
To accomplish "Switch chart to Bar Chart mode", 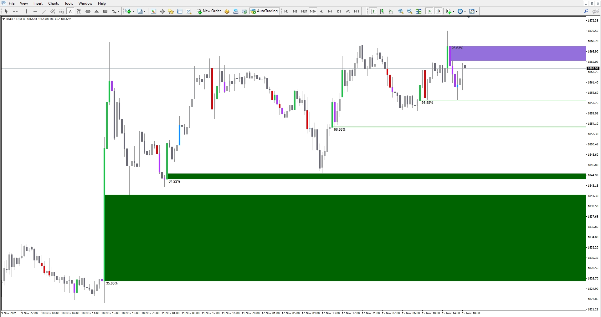I will coord(373,11).
